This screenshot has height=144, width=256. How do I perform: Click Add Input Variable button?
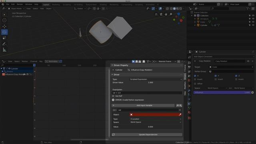pyautogui.click(x=143, y=106)
